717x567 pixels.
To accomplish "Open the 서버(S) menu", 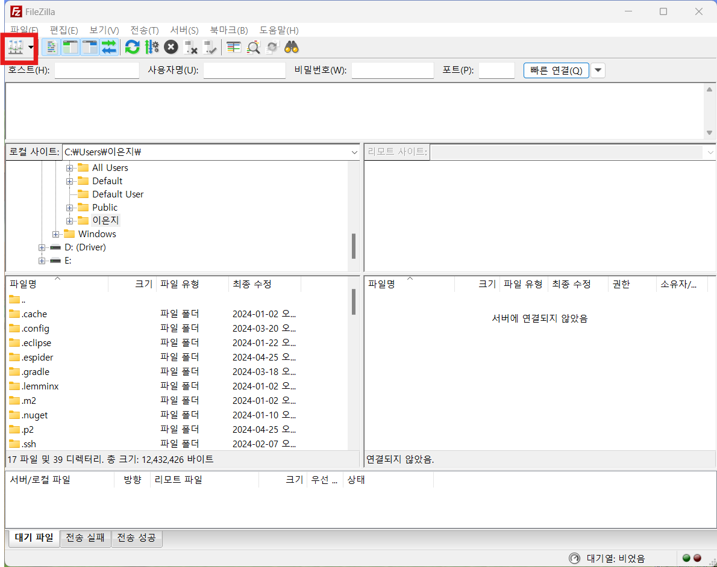I will (x=184, y=30).
